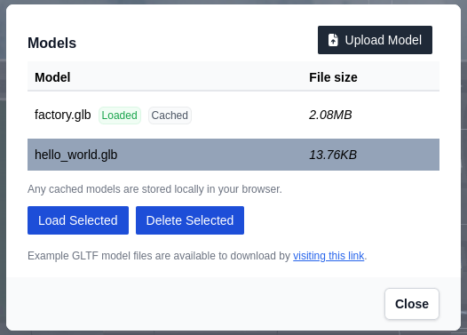This screenshot has height=335, width=467.
Task: Click the 13.76KB file size cell
Action: (x=333, y=155)
